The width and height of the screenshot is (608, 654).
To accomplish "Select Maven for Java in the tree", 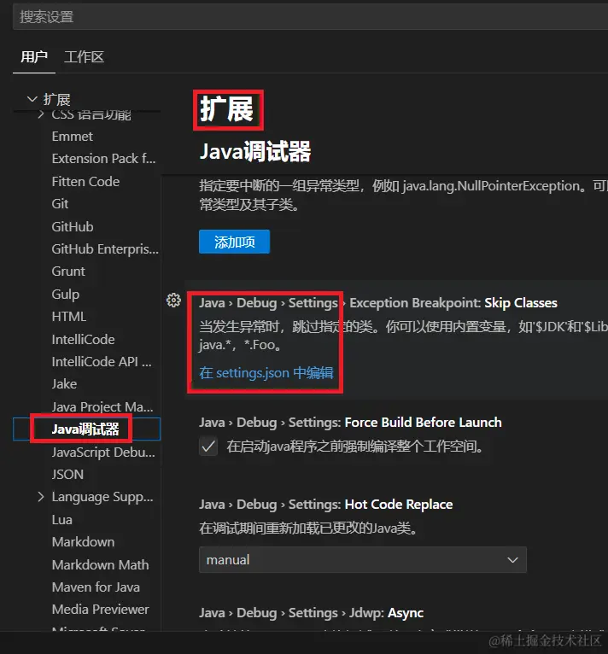I will pyautogui.click(x=96, y=587).
